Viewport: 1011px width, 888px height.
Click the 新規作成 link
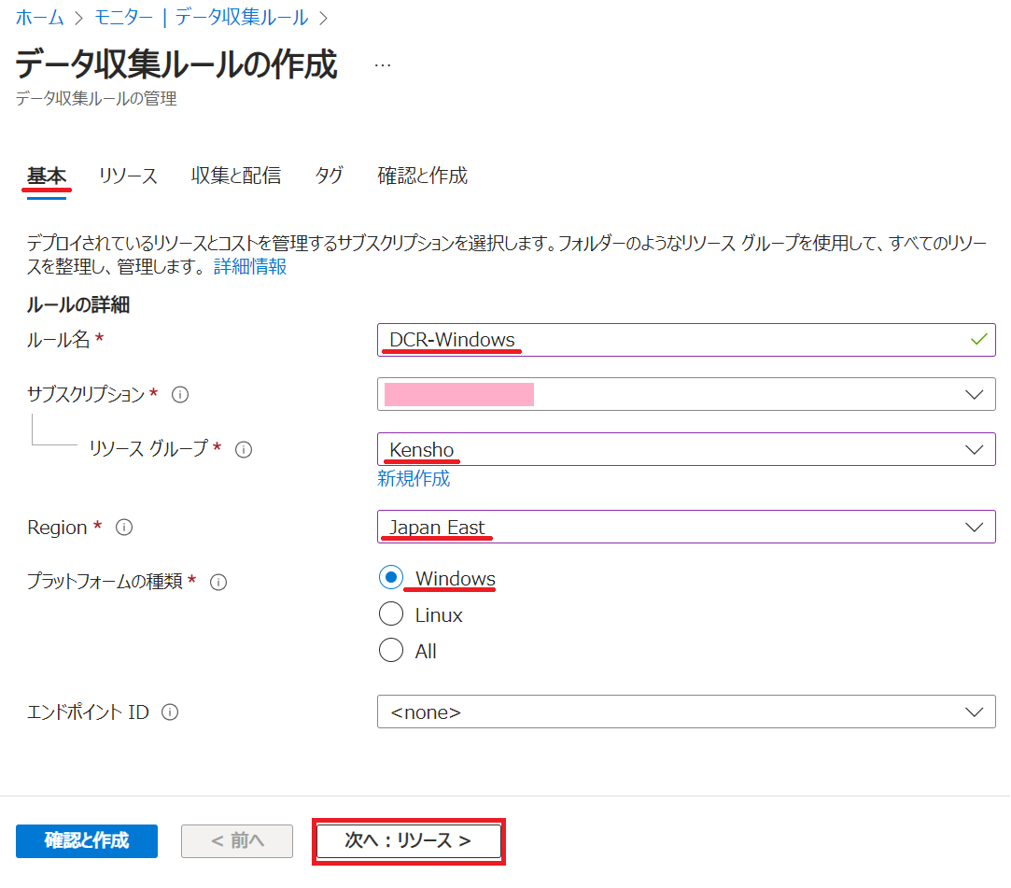pyautogui.click(x=414, y=479)
